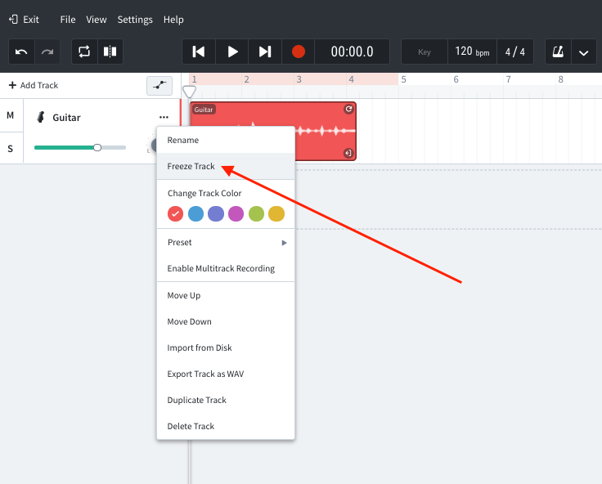Click the playhead marker

(189, 92)
